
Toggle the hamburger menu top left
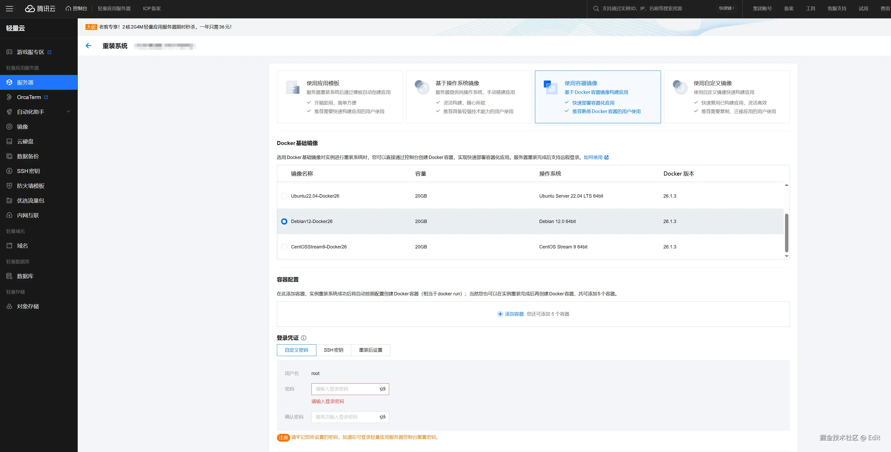9,9
